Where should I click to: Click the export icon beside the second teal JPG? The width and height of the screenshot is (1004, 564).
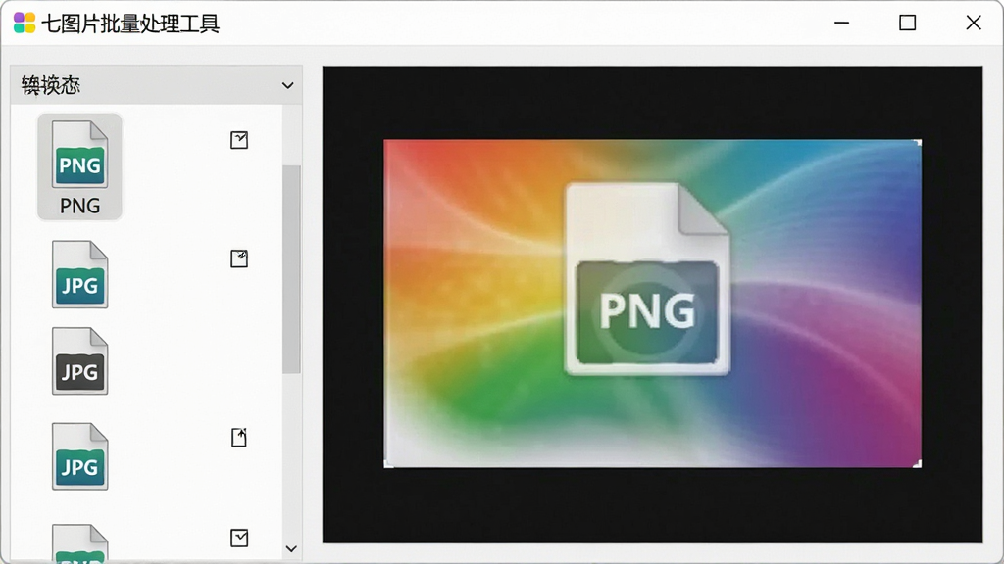tap(239, 438)
